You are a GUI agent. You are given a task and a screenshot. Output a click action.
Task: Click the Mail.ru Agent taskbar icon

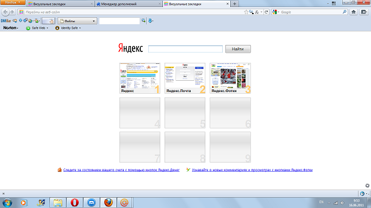124,203
